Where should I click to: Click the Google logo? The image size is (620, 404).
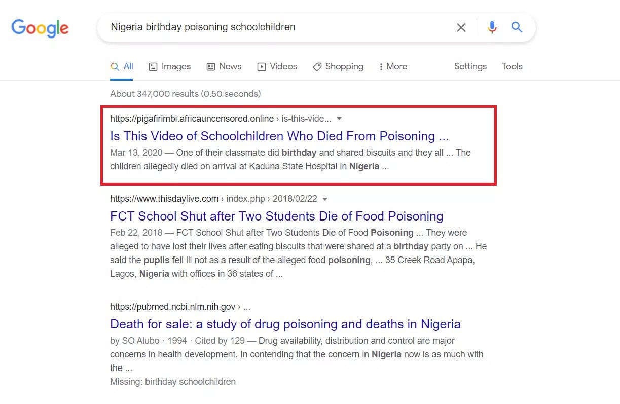click(40, 28)
